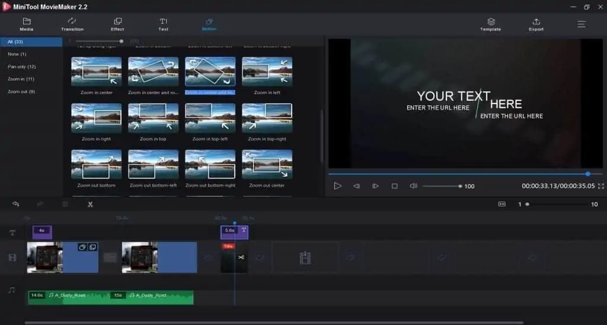607x325 pixels.
Task: Choose the Zoom out bottom-left motion thumbnail
Action: point(154,164)
